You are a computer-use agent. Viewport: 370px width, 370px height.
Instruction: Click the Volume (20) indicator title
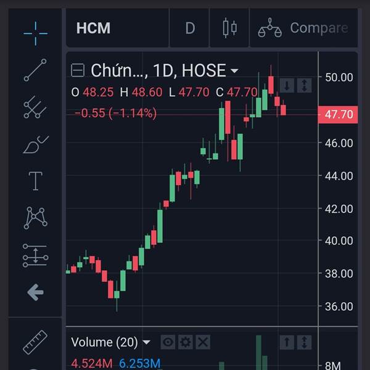104,342
